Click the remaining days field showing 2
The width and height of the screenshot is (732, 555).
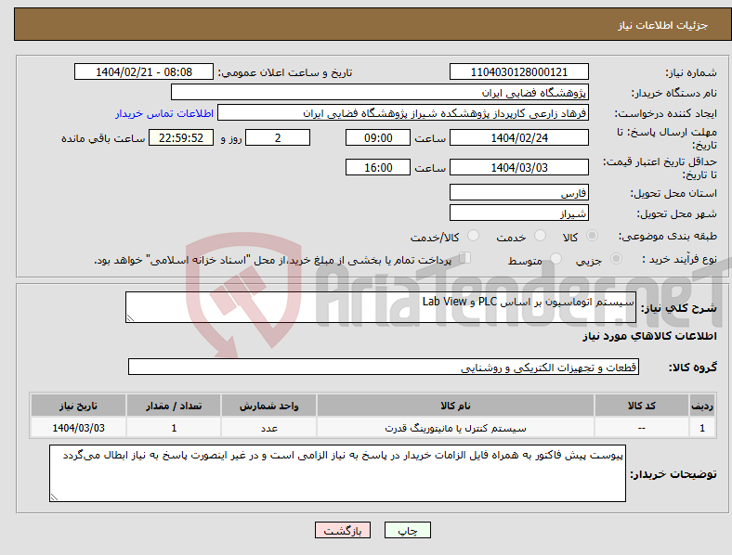click(x=278, y=137)
